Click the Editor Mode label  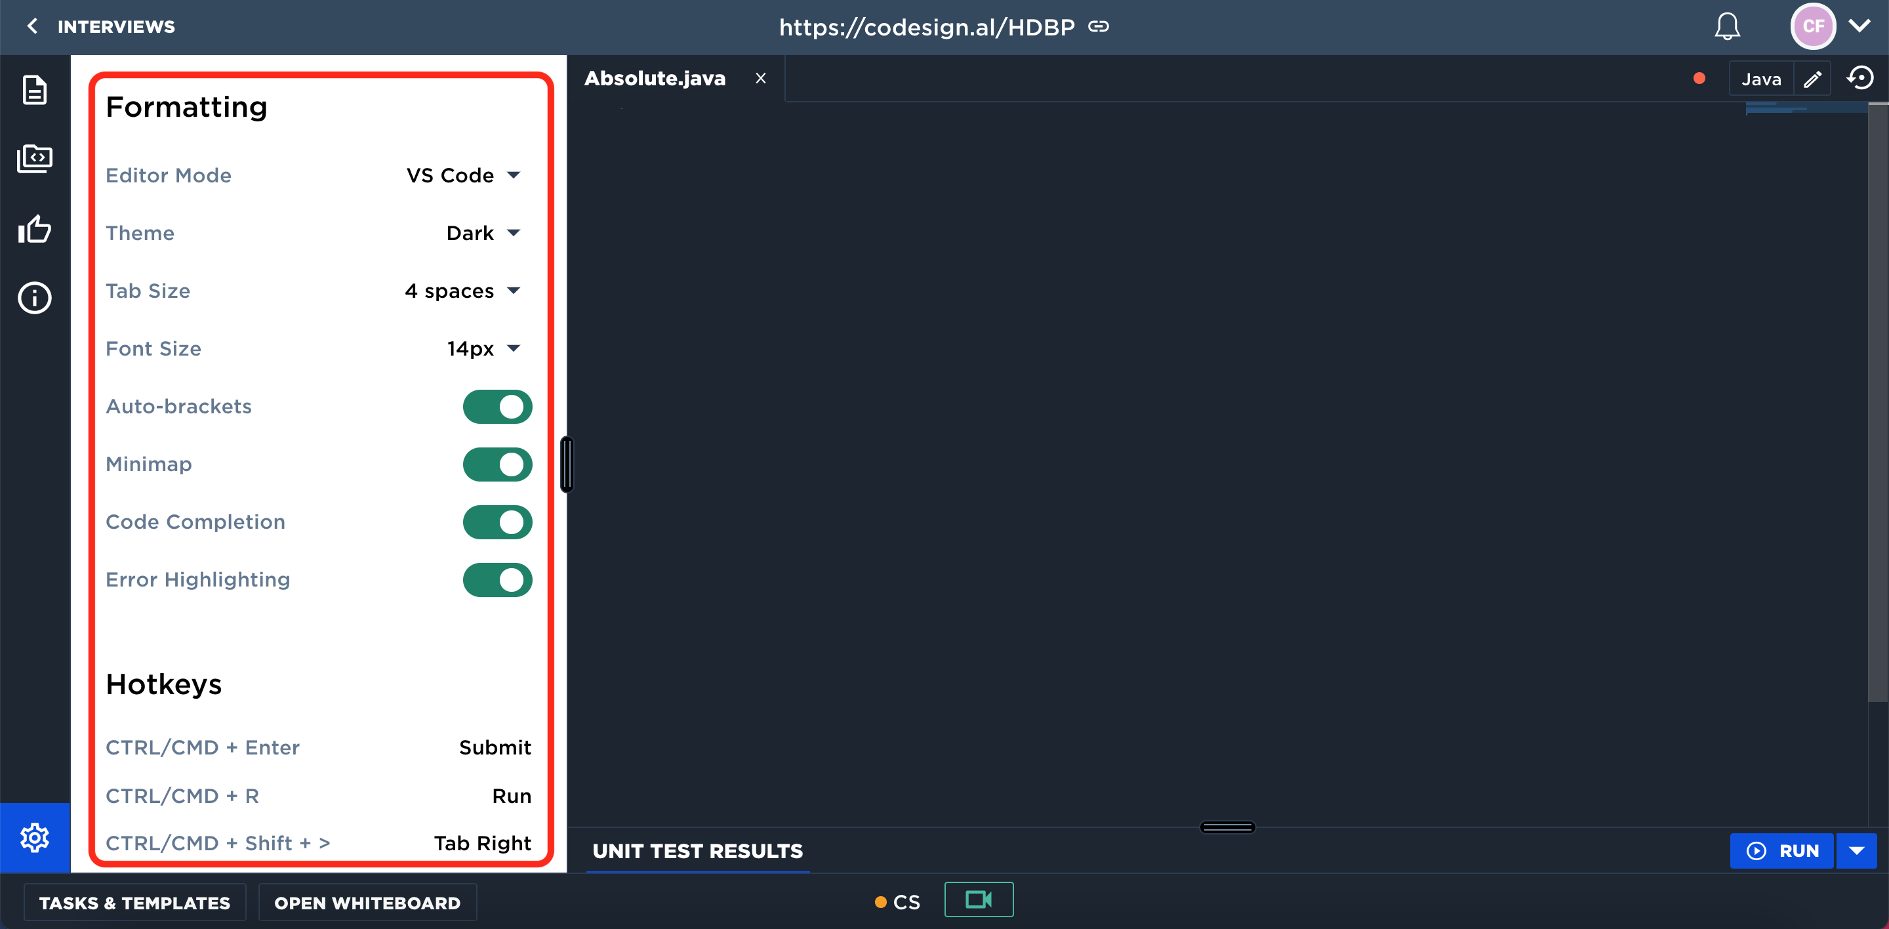tap(169, 175)
